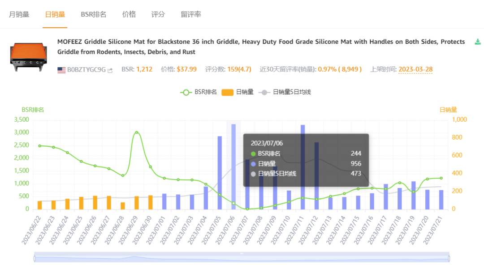The image size is (484, 265).
Task: Open the MOFEEZ Griddle Silicone Mat title
Action: pos(261,47)
